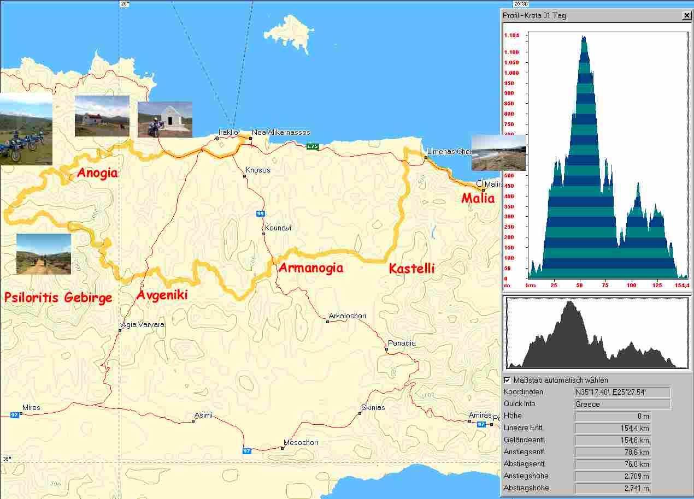Click the Quick Info field showing Greece
This screenshot has height=499, width=694.
622,404
